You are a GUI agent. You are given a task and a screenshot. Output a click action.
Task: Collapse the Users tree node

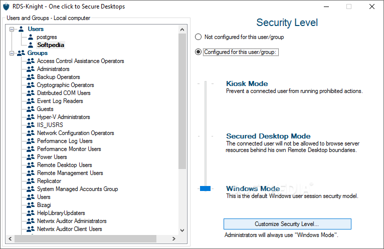pyautogui.click(x=12, y=29)
